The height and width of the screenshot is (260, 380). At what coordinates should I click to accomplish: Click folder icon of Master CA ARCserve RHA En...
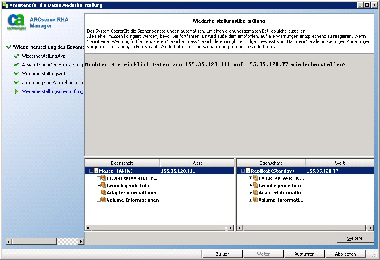point(104,178)
